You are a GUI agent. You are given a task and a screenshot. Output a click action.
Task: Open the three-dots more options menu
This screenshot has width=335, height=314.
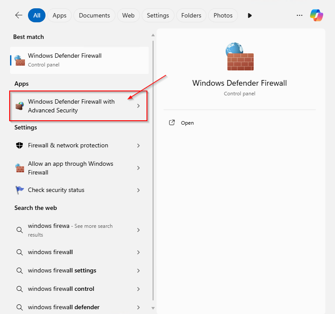300,15
